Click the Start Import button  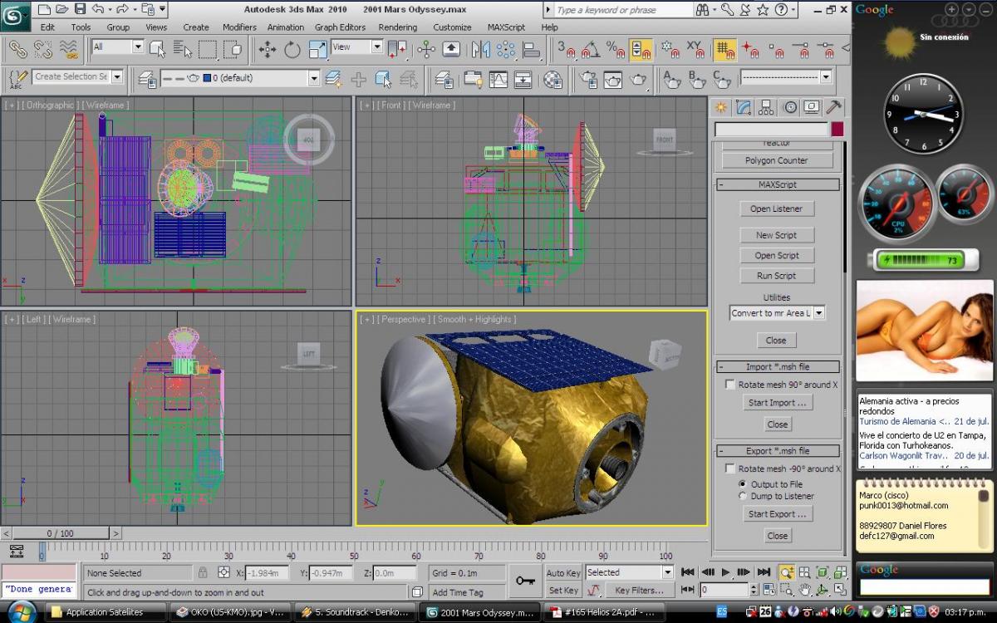tap(777, 403)
